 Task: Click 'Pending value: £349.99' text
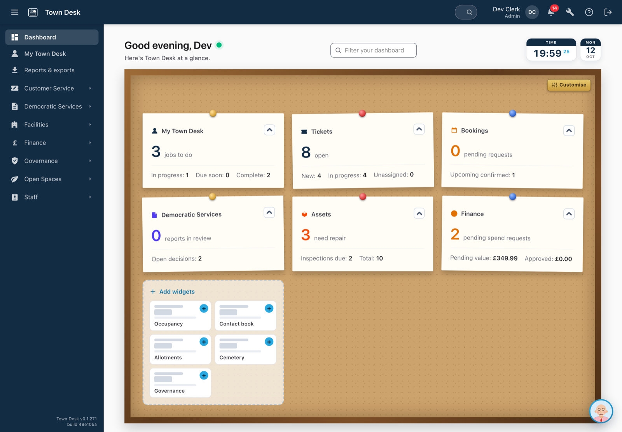point(484,258)
